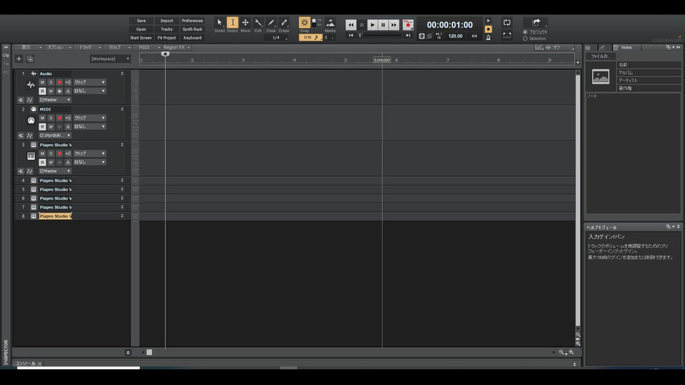The width and height of the screenshot is (685, 385).
Task: Open Audio track Master output dropdown
Action: (55, 100)
